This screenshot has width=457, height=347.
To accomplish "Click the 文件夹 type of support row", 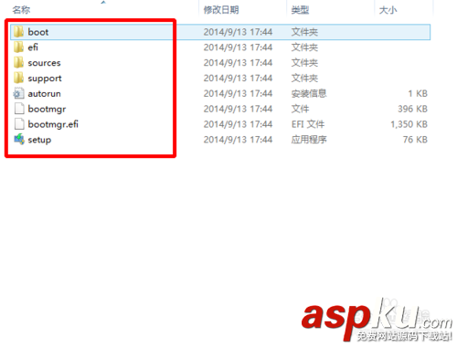I will tap(304, 78).
